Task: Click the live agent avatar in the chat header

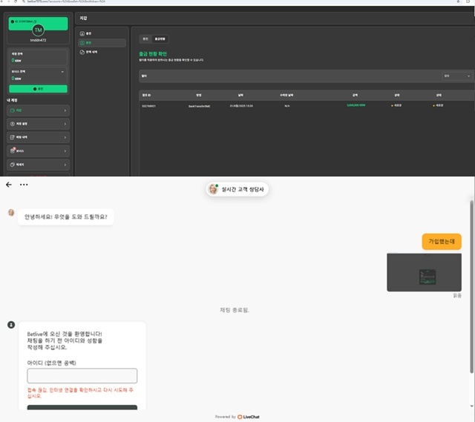Action: coord(213,189)
